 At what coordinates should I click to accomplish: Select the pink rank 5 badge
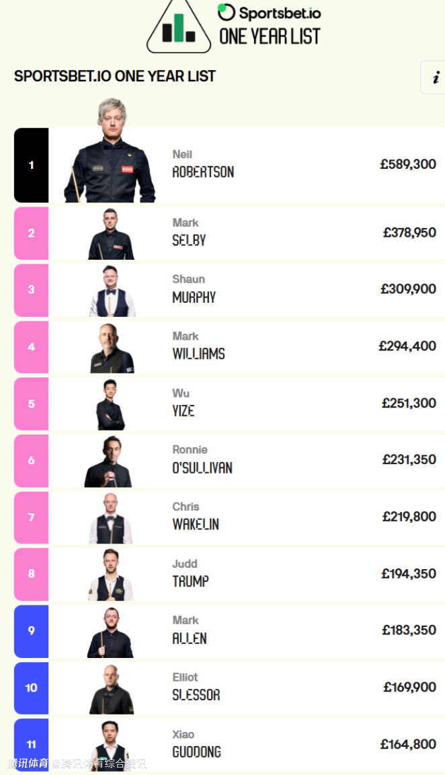(x=31, y=404)
